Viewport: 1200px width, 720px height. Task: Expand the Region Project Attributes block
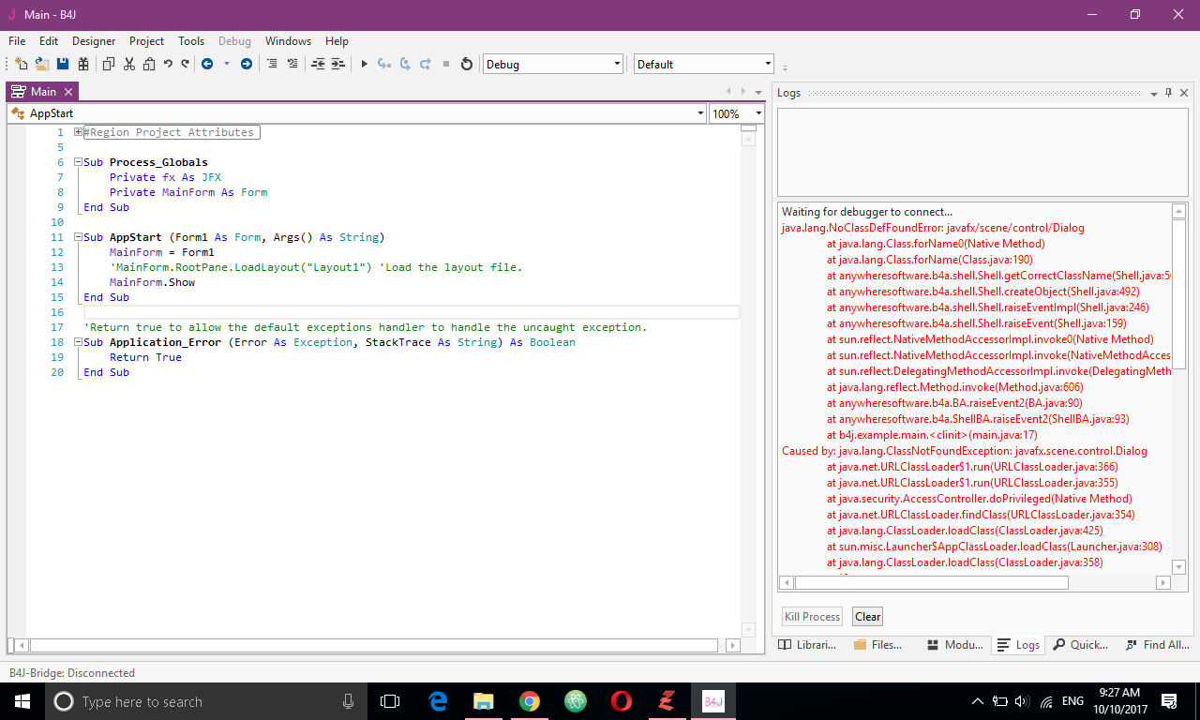(x=78, y=132)
